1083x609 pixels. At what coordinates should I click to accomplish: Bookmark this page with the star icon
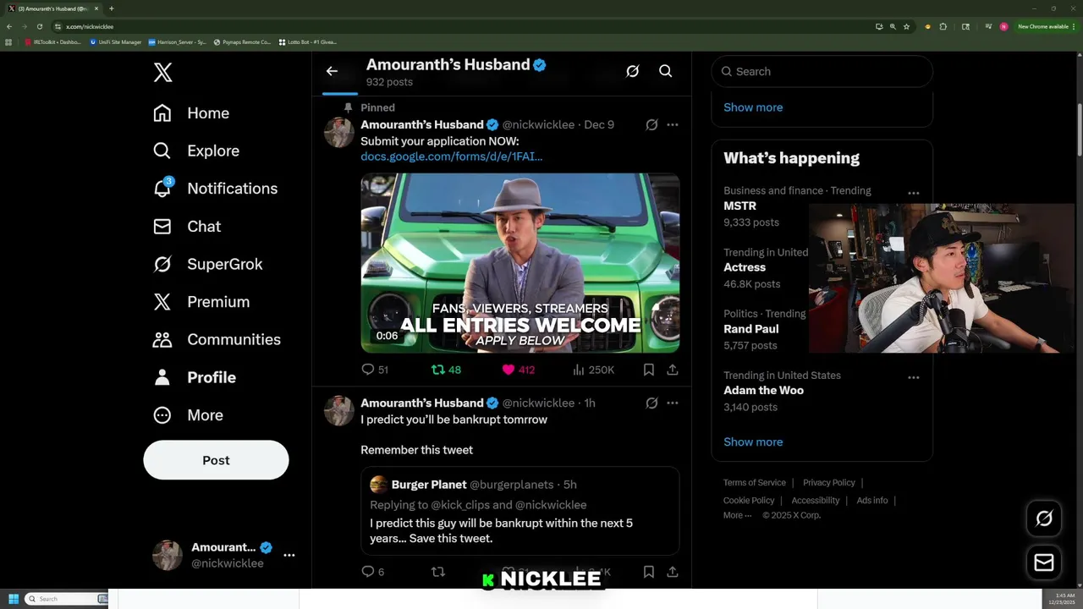pyautogui.click(x=906, y=26)
